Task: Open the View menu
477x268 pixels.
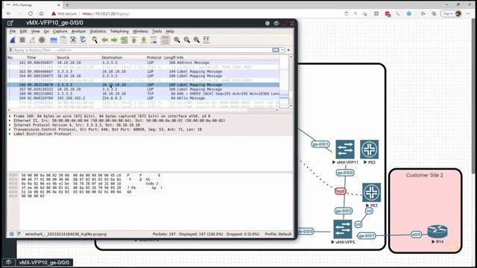Action: (35, 31)
